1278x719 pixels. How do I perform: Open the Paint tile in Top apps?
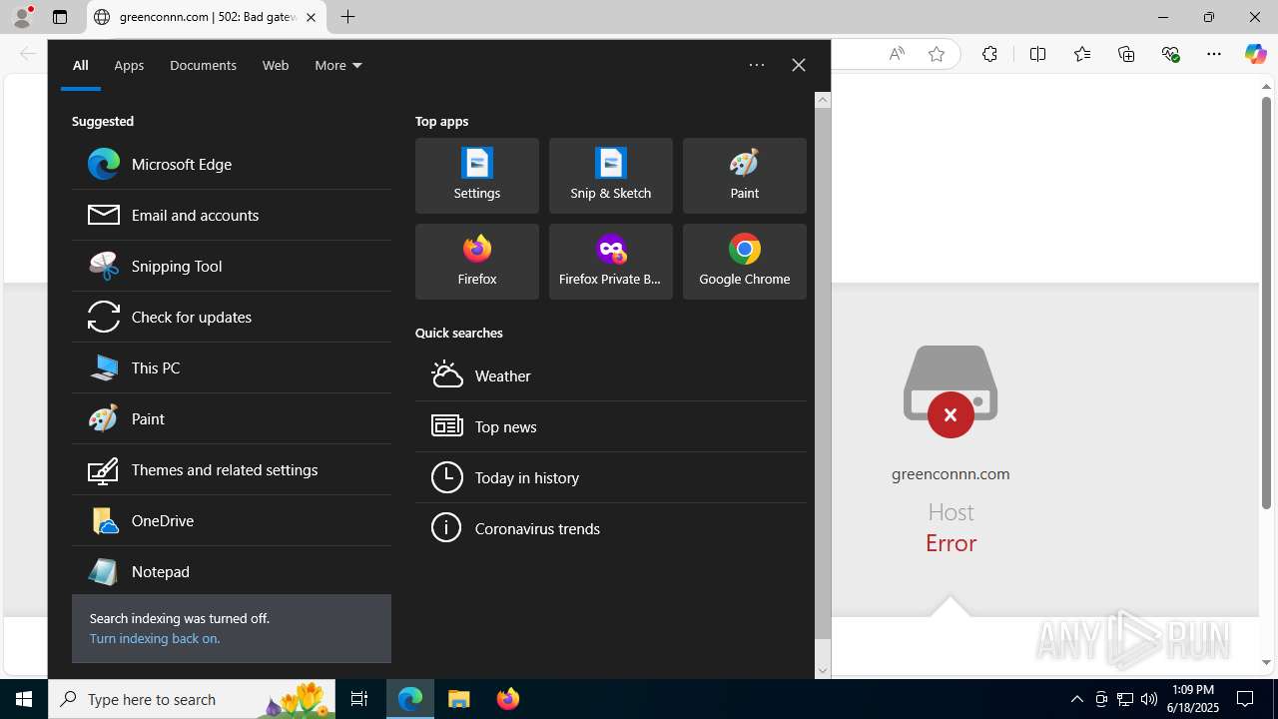coord(745,176)
